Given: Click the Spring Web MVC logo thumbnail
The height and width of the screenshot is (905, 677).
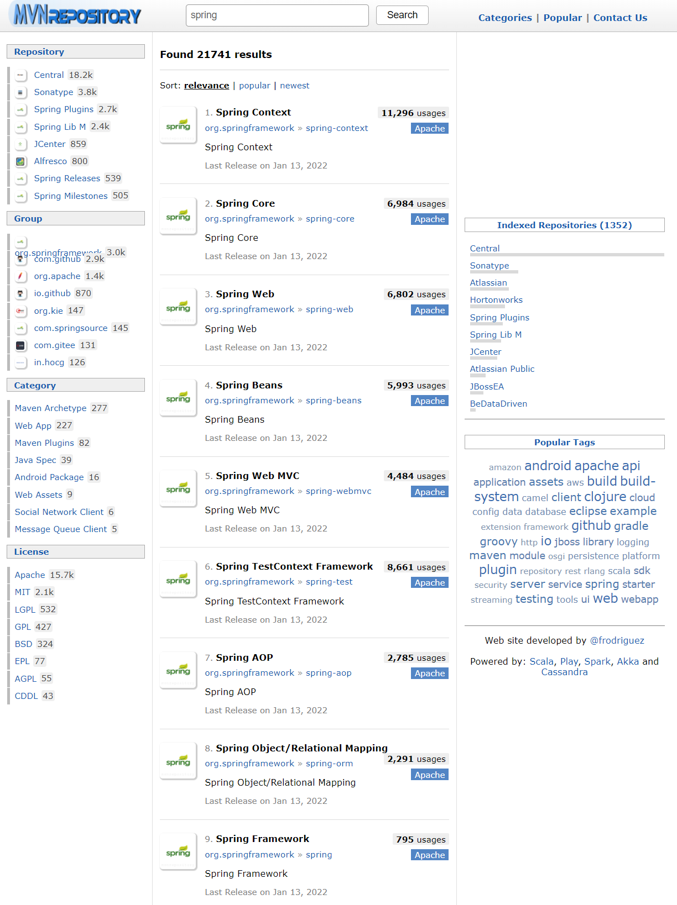Looking at the screenshot, I should click(178, 488).
